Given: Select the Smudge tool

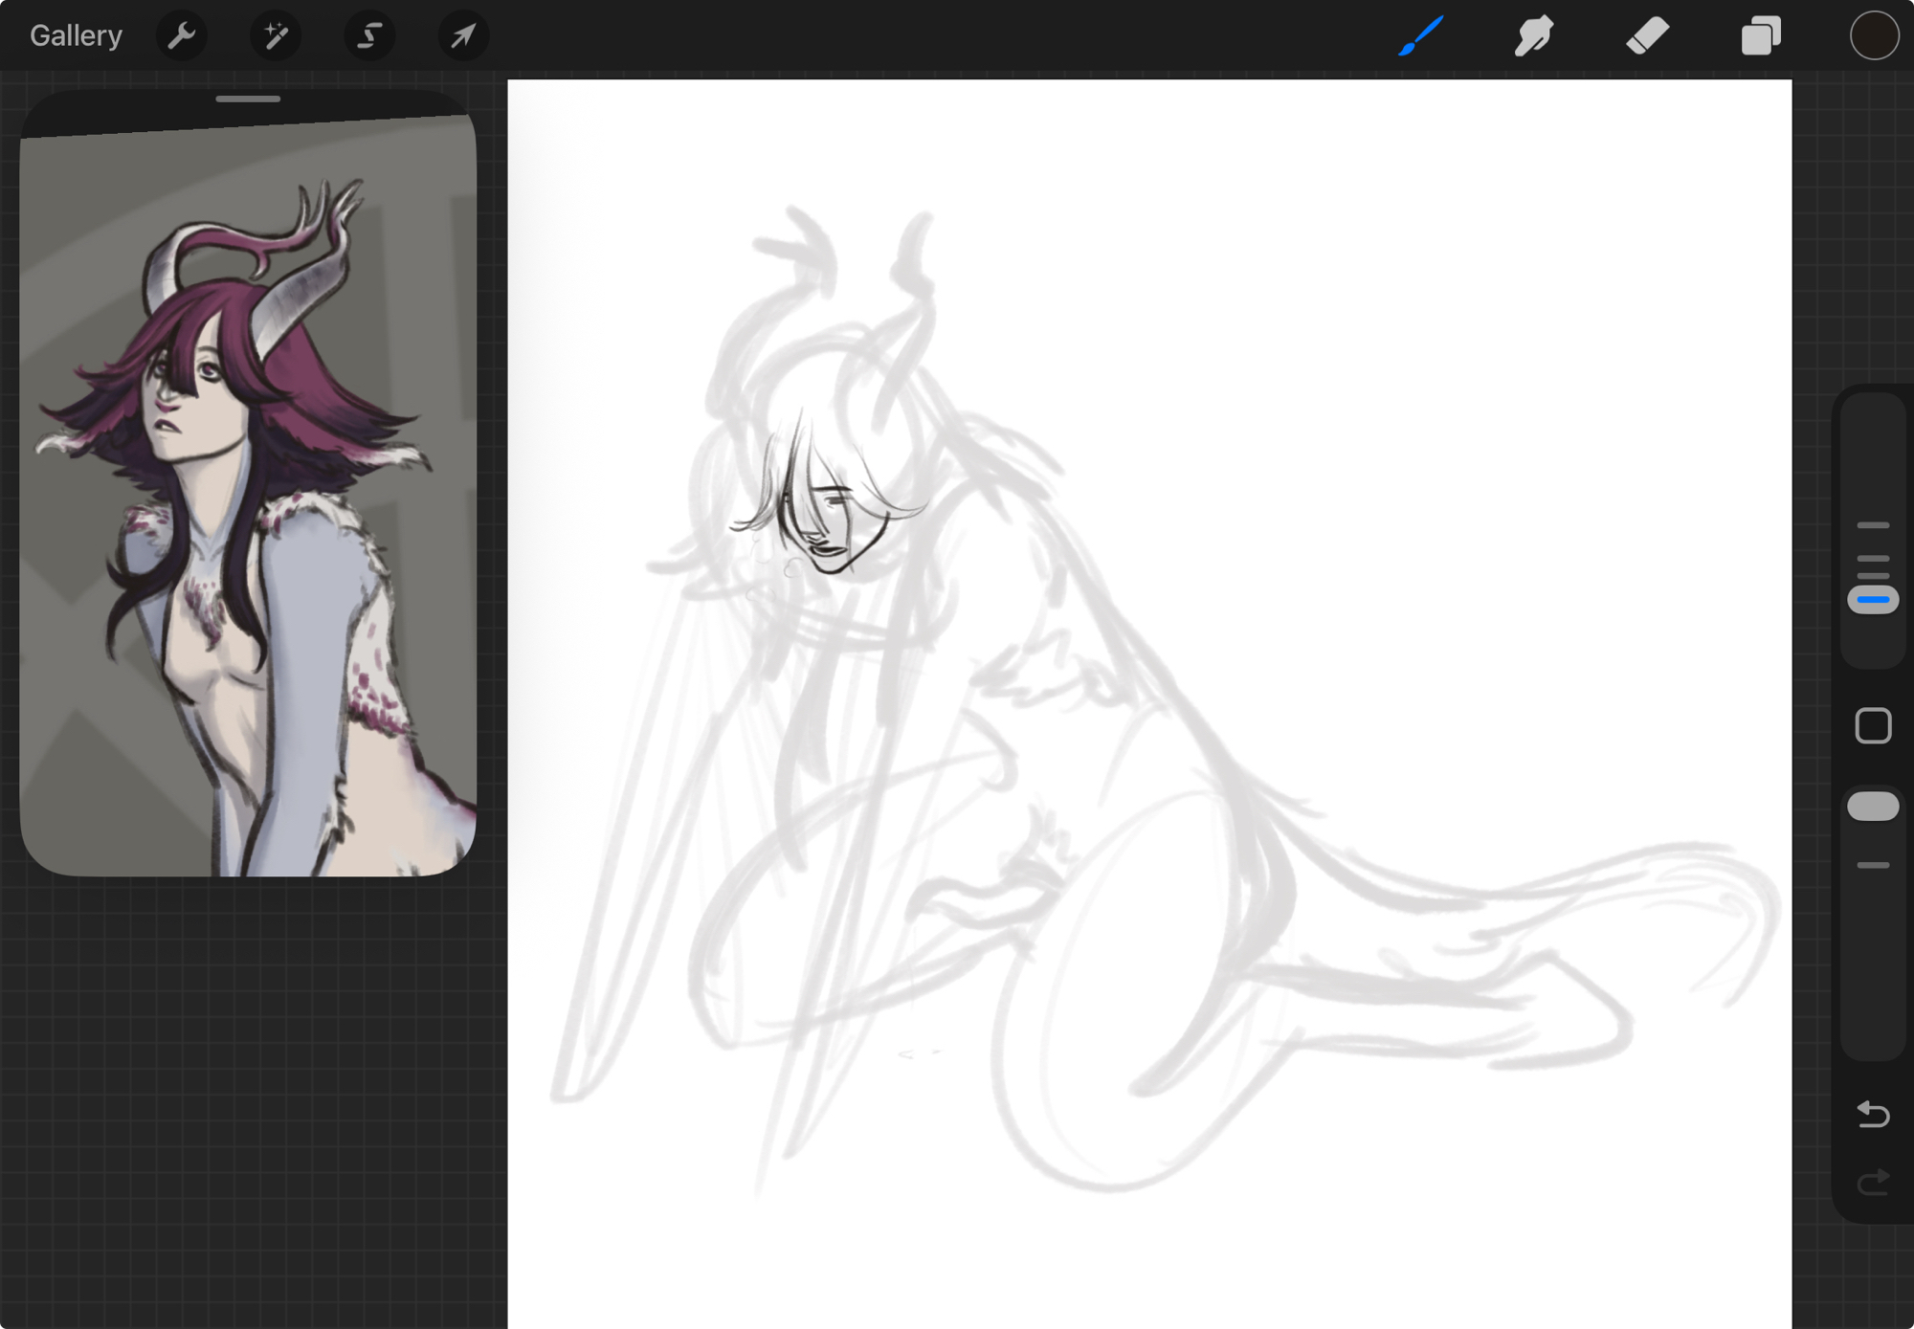Looking at the screenshot, I should [x=1533, y=35].
